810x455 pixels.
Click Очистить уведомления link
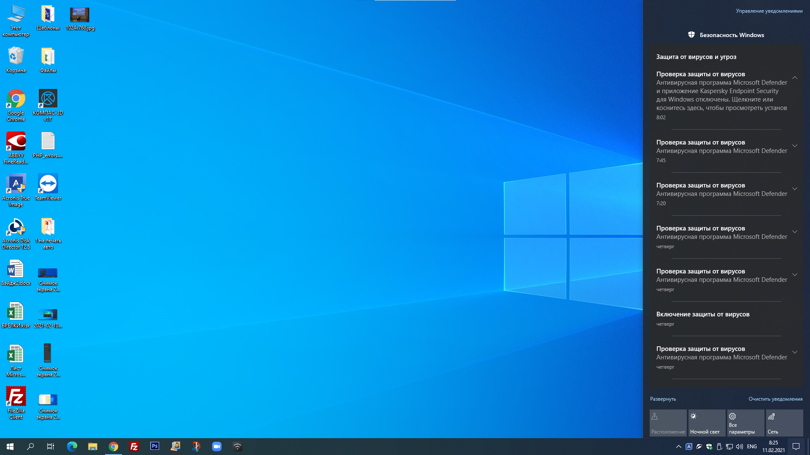pyautogui.click(x=775, y=399)
